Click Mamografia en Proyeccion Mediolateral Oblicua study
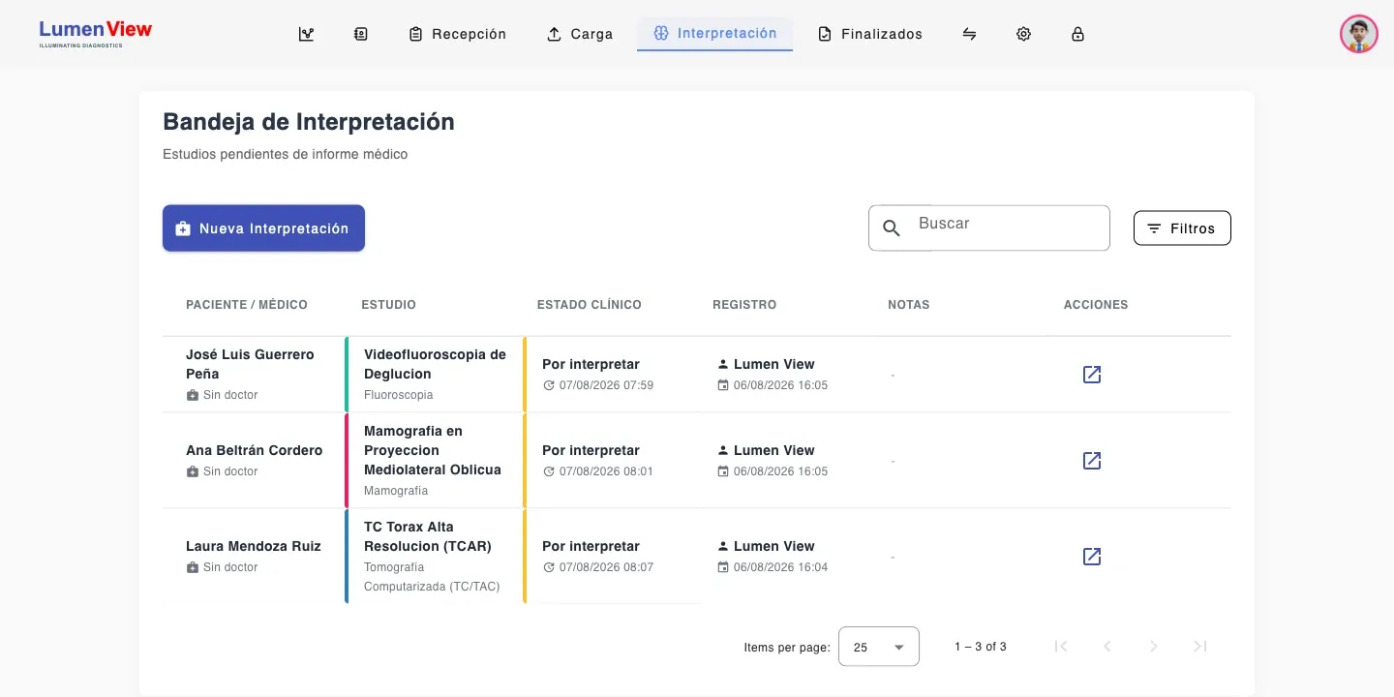Image resolution: width=1394 pixels, height=697 pixels. point(433,450)
